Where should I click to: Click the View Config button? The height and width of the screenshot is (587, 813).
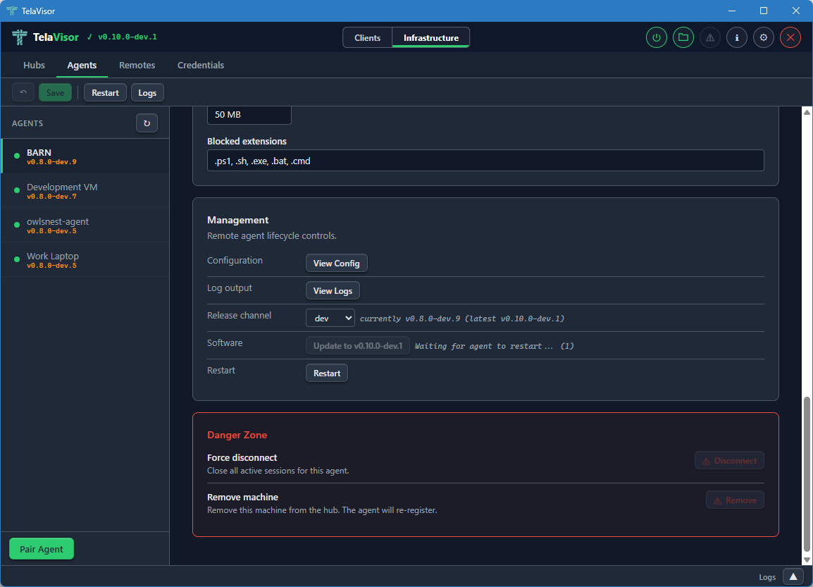pos(336,264)
